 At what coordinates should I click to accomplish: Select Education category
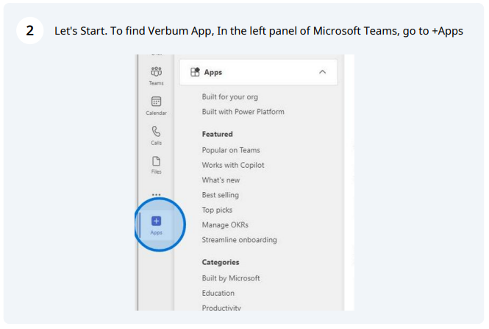pyautogui.click(x=218, y=293)
